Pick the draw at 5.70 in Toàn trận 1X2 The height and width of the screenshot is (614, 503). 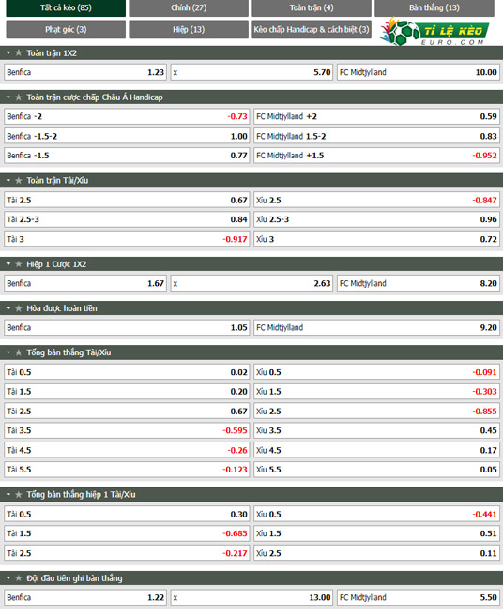point(251,72)
